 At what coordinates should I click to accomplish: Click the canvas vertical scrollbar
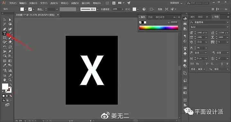click(179, 68)
